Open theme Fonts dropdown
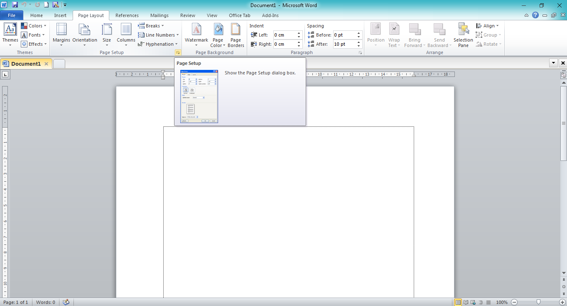567x306 pixels. (33, 35)
